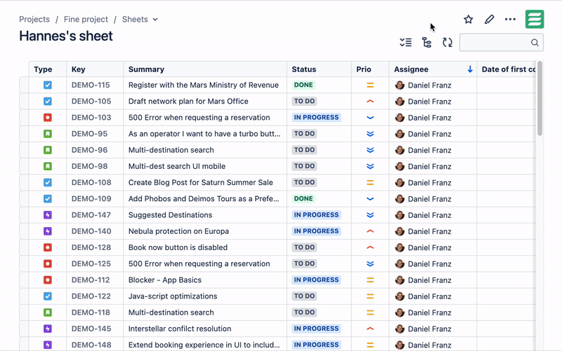Click row handle left of DEMO-96
562x351 pixels.
[24, 150]
